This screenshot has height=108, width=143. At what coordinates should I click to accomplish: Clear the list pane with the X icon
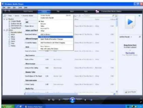[140, 37]
